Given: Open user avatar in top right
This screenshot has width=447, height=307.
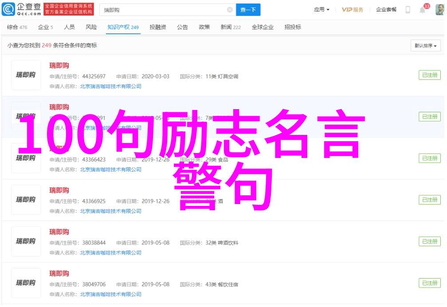Looking at the screenshot, I should point(440,10).
